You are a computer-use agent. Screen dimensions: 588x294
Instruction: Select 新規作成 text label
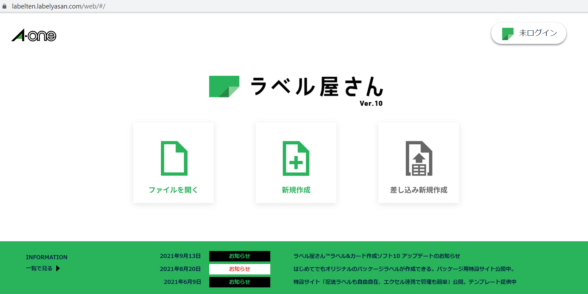(296, 190)
